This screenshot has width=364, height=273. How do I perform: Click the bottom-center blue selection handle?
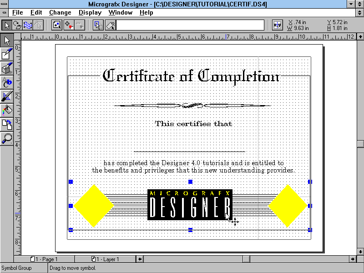pyautogui.click(x=190, y=230)
